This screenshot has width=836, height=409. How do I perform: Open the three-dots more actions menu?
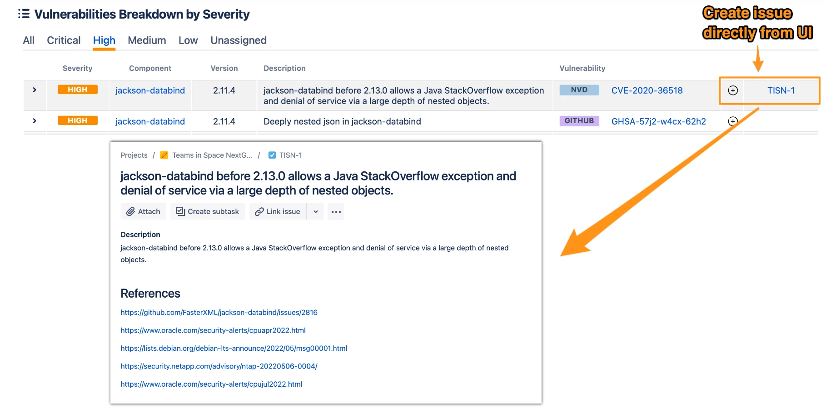336,212
